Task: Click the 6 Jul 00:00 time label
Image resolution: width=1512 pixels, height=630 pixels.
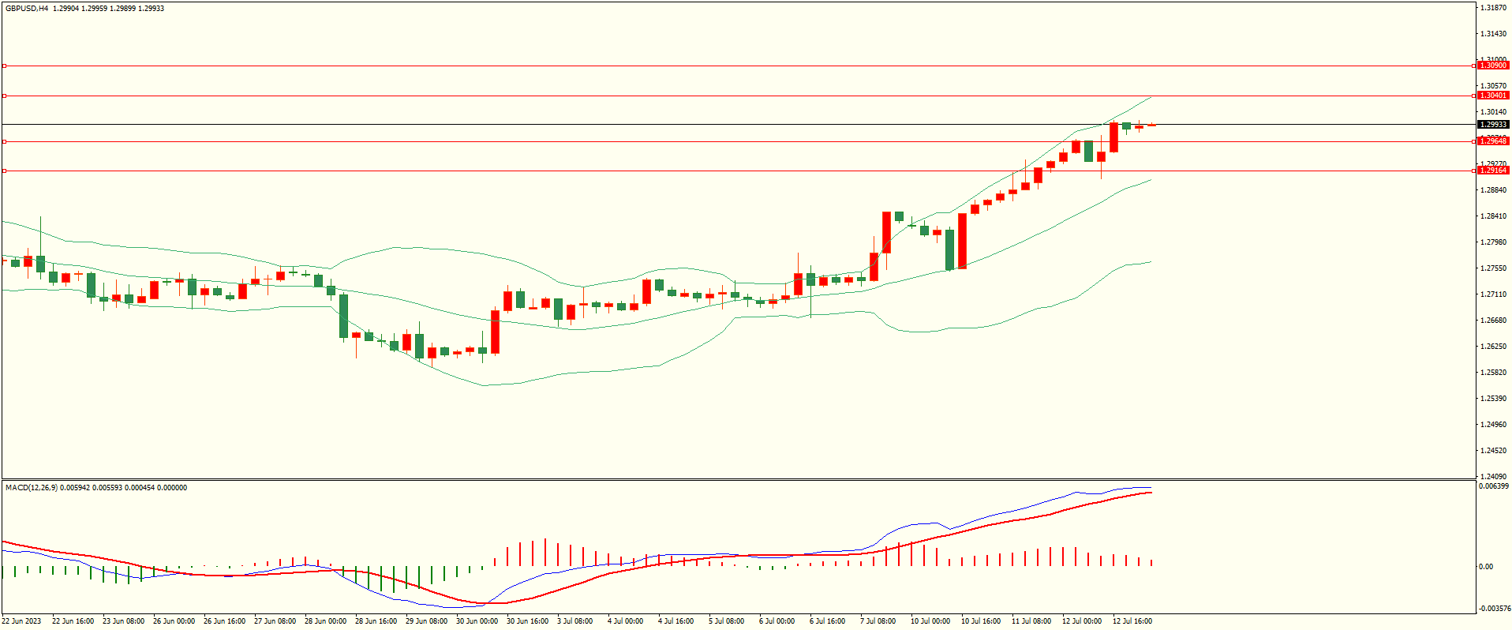Action: [x=777, y=621]
